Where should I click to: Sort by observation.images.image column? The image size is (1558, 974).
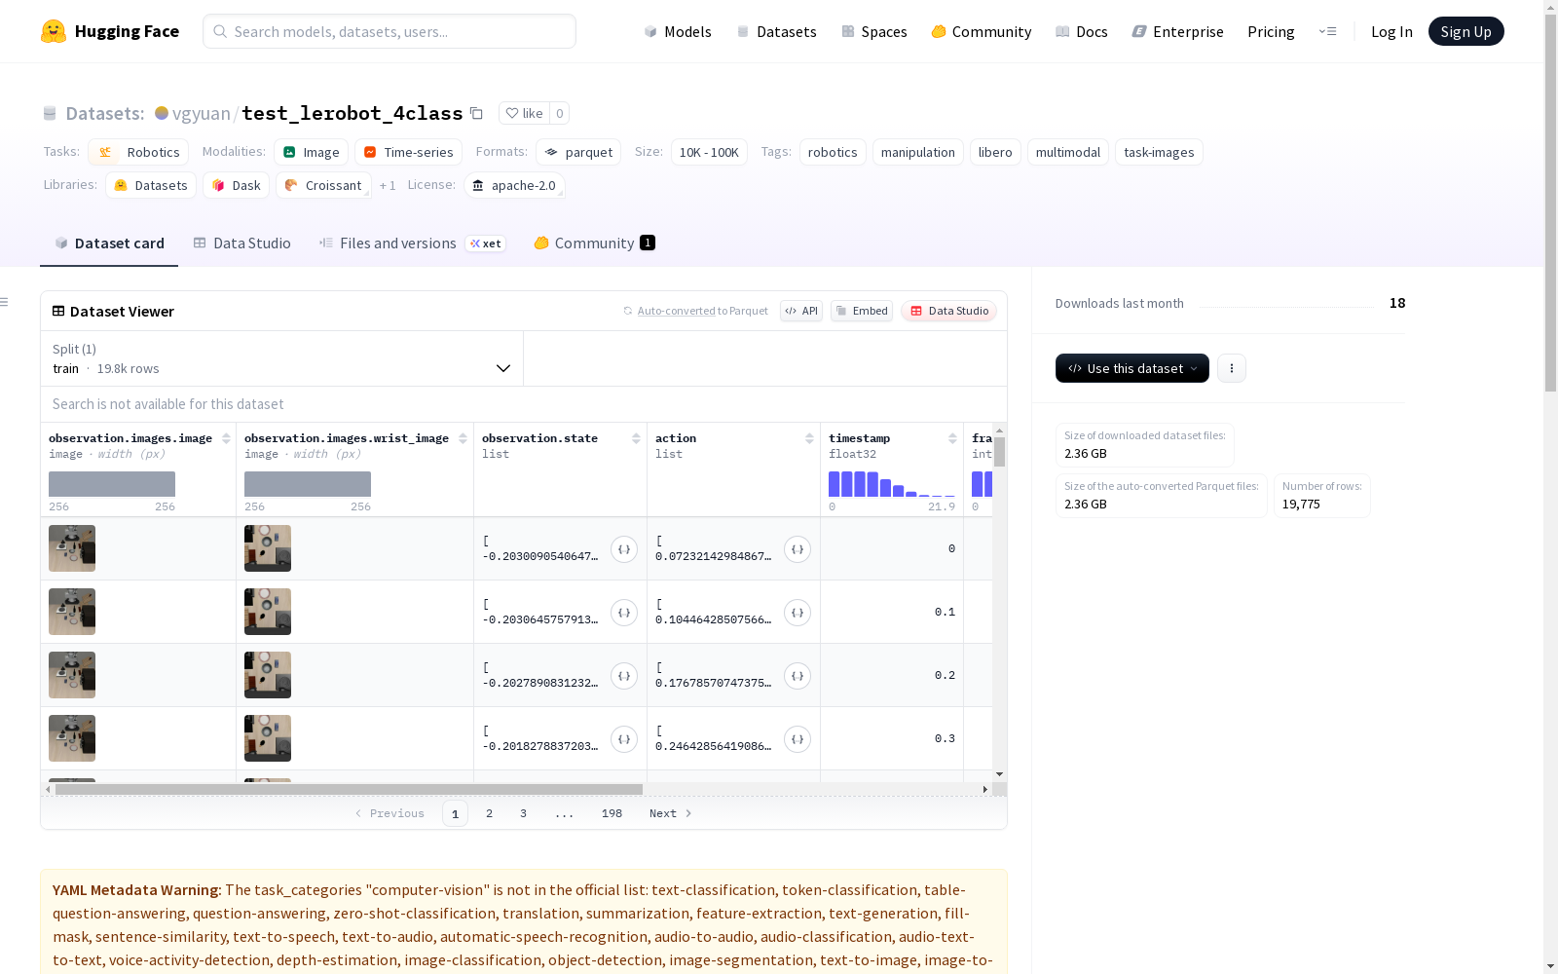tap(227, 438)
